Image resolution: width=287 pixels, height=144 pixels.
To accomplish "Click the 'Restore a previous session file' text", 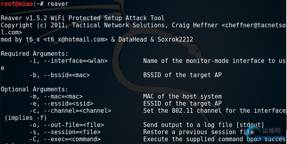I will click(x=198, y=132).
